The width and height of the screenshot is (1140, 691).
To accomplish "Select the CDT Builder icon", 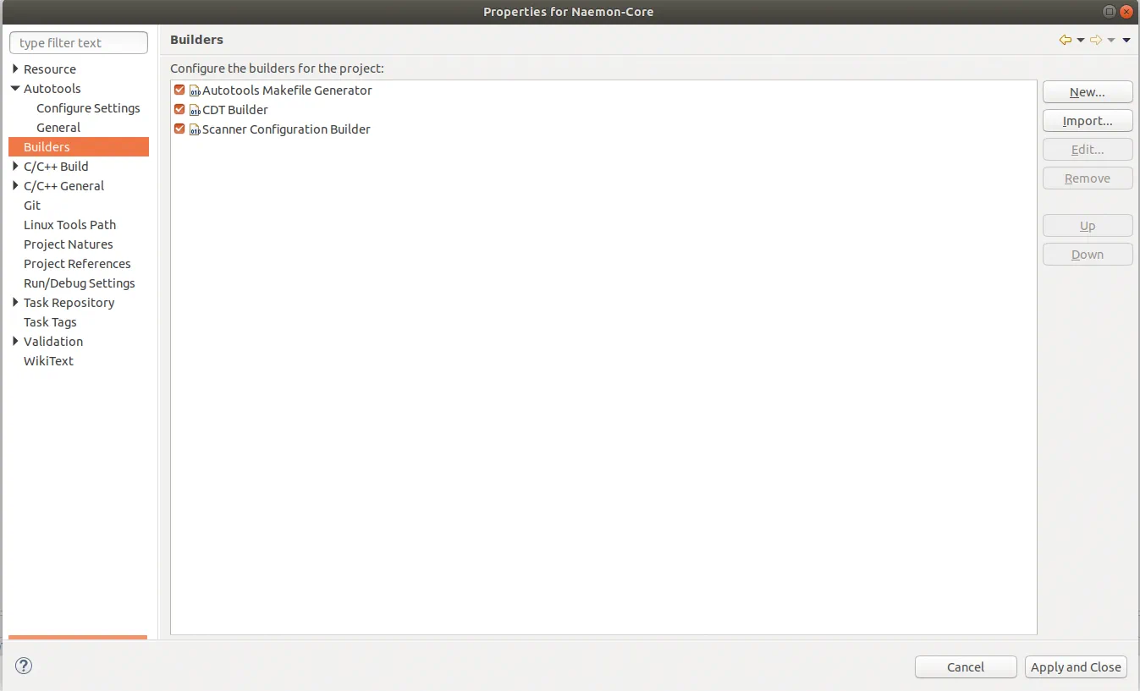I will (x=195, y=110).
